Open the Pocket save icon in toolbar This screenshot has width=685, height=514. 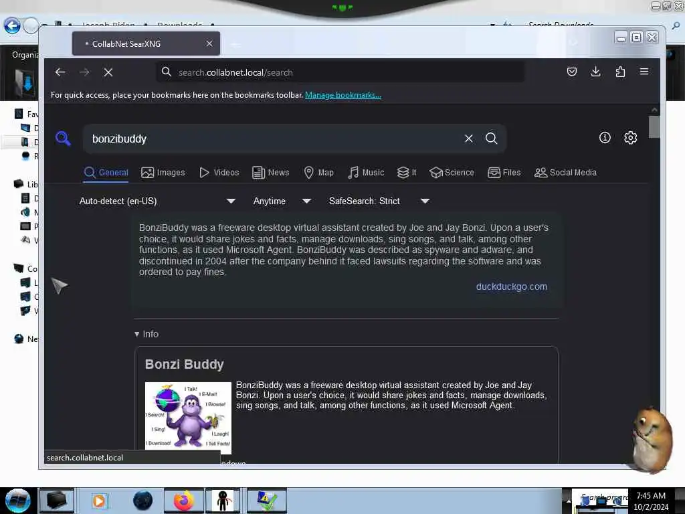571,72
